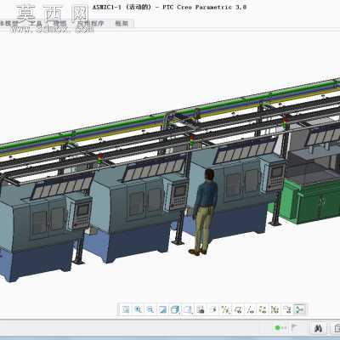Click the flag icon in status bar
Image resolution: width=340 pixels, height=340 pixels.
pyautogui.click(x=294, y=328)
